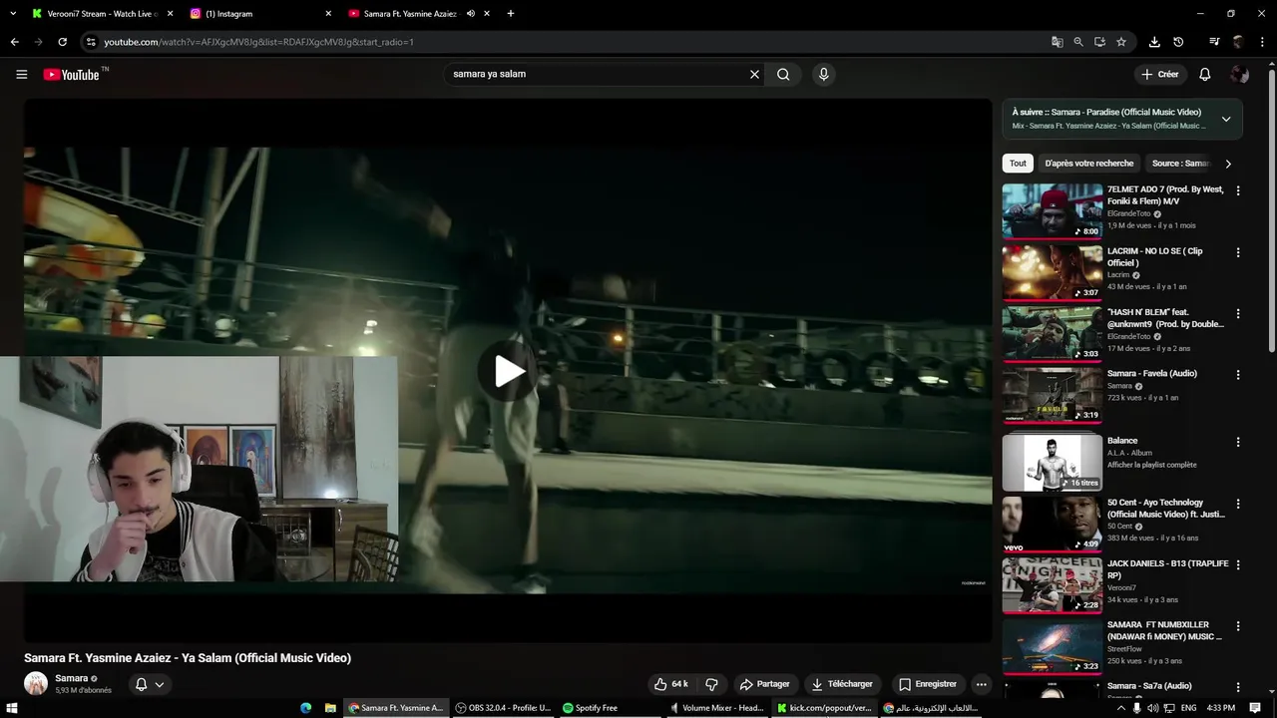Open File Explorer from taskbar
Screen dimensions: 1277x718
[x=330, y=708]
